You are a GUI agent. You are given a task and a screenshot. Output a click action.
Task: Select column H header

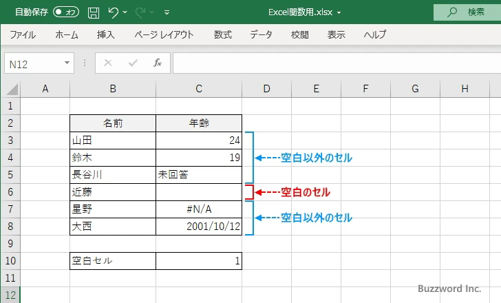[x=465, y=89]
